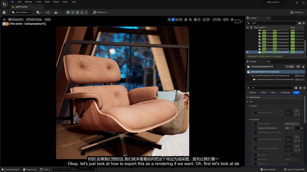Screen dimensions: 307x172
Task: Open the Settings dropdown
Action: point(297,12)
